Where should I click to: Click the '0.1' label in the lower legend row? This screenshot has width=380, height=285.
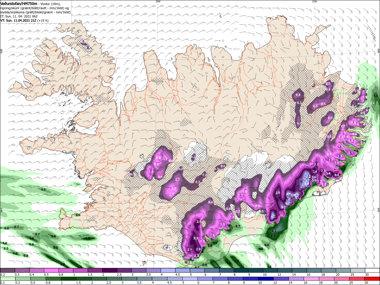tap(3, 283)
